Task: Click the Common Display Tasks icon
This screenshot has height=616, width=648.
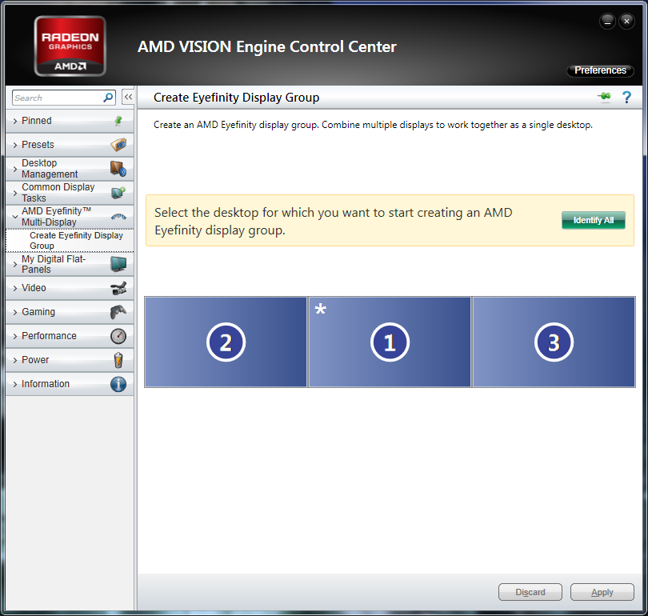Action: (x=118, y=193)
